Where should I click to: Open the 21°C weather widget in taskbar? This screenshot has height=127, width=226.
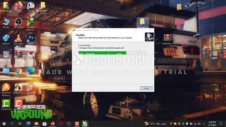pyautogui.click(x=155, y=124)
